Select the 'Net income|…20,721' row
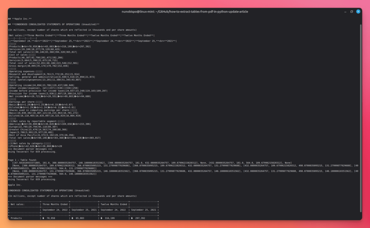This screenshot has height=228, width=370. (x=50, y=96)
